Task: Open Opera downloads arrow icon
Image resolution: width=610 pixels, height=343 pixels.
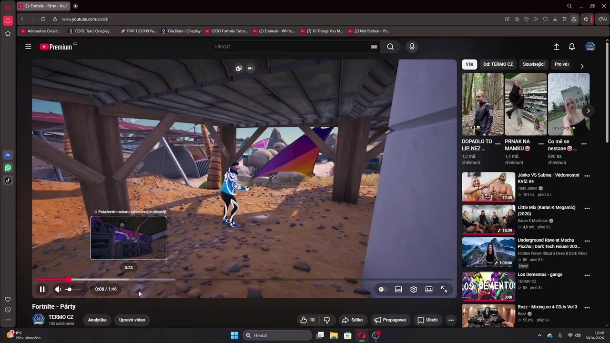Action: pyautogui.click(x=555, y=19)
